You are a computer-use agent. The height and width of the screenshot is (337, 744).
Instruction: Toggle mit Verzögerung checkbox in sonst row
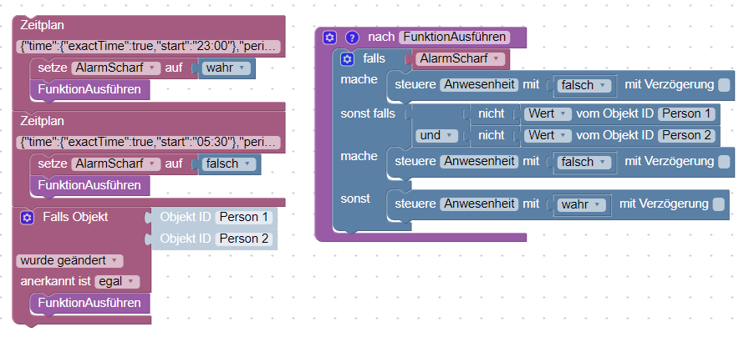click(x=719, y=204)
